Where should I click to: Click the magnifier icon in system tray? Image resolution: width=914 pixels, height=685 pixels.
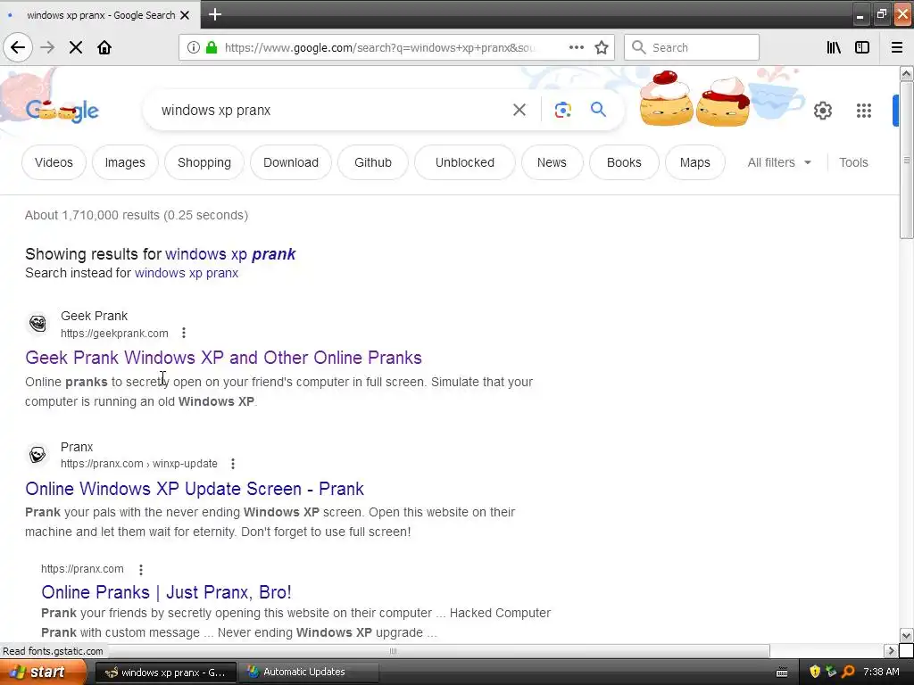click(x=849, y=673)
